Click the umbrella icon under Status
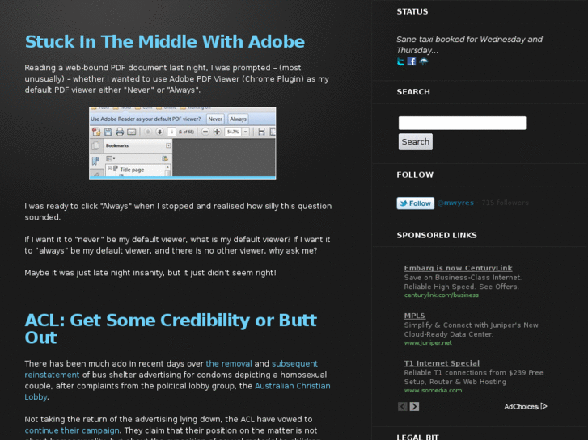 point(424,62)
